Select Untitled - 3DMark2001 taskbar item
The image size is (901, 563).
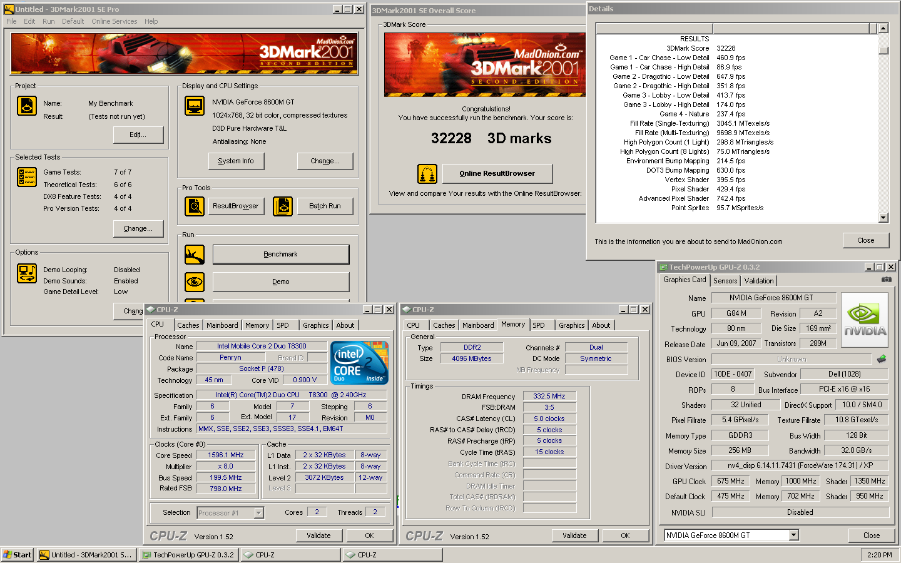pos(86,555)
